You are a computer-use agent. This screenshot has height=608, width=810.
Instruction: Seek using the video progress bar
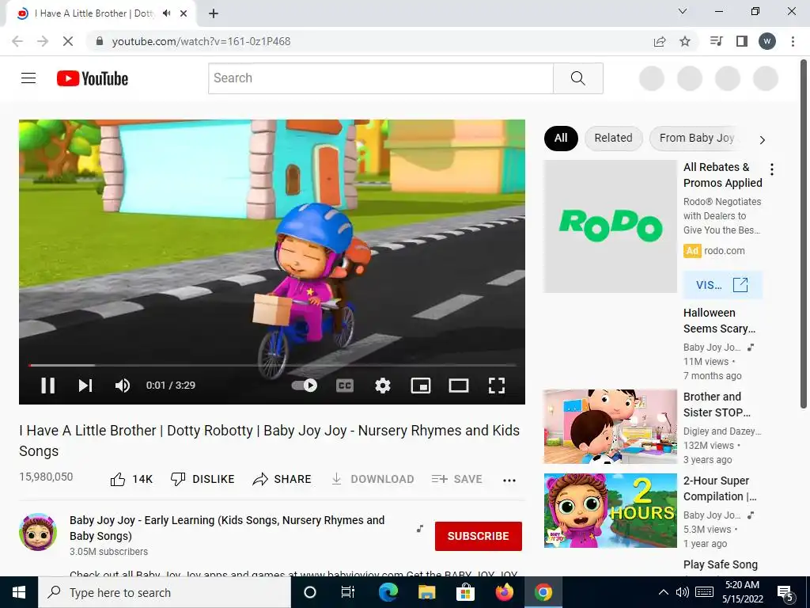click(x=272, y=365)
